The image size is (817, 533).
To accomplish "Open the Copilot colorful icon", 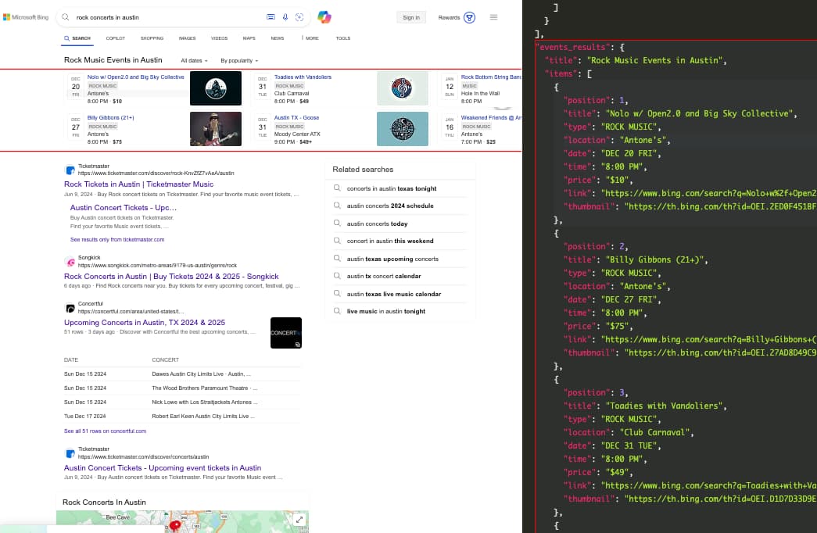I will click(324, 17).
